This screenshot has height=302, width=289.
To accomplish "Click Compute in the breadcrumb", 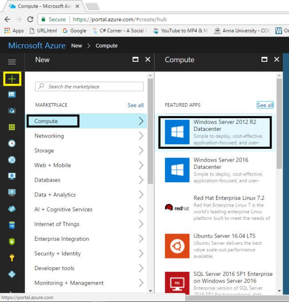I will click(x=106, y=46).
